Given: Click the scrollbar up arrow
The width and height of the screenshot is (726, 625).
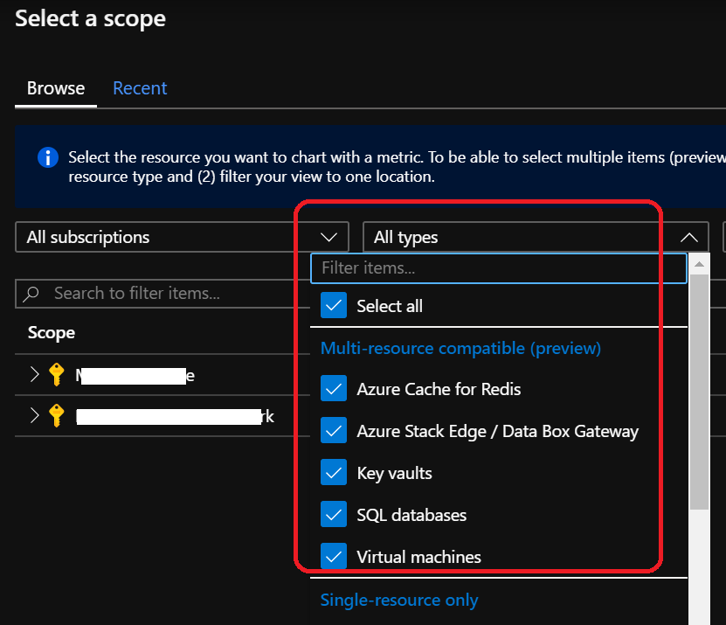Looking at the screenshot, I should [699, 262].
